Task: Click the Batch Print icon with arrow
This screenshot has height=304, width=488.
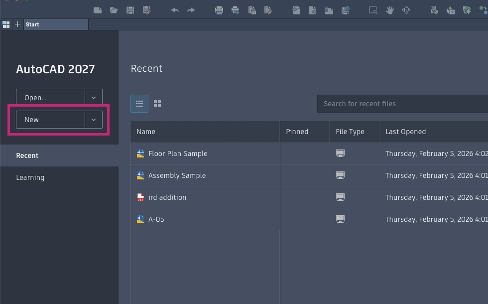Action: coord(235,10)
